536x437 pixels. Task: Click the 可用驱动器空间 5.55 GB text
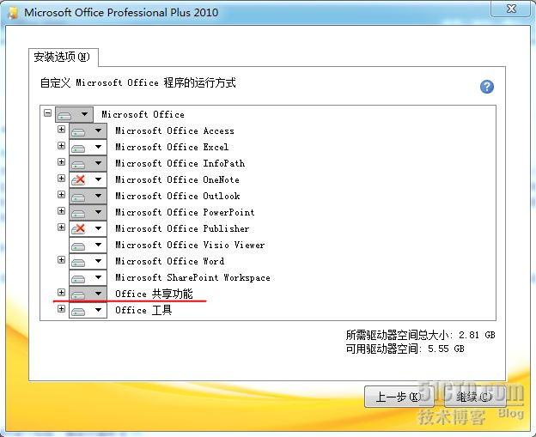click(x=405, y=349)
